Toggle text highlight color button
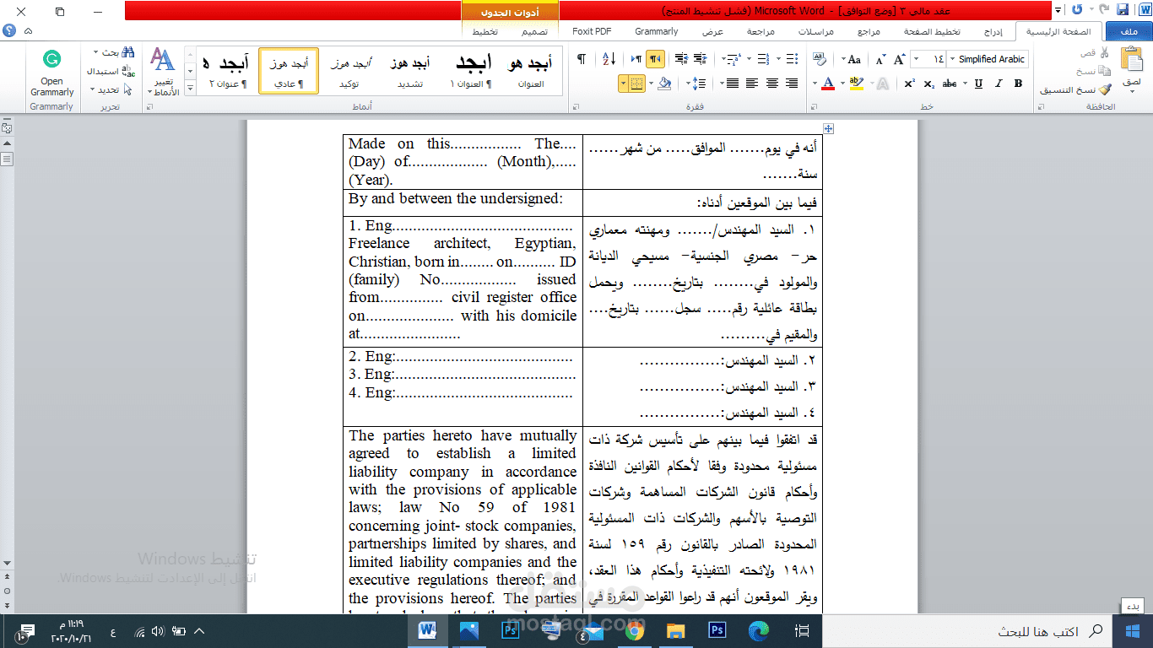 [x=855, y=84]
